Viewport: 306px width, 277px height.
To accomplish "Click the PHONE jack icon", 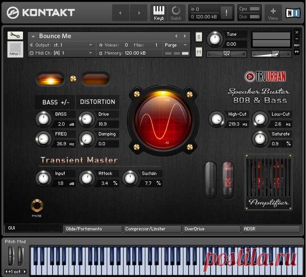I will pyautogui.click(x=37, y=205).
